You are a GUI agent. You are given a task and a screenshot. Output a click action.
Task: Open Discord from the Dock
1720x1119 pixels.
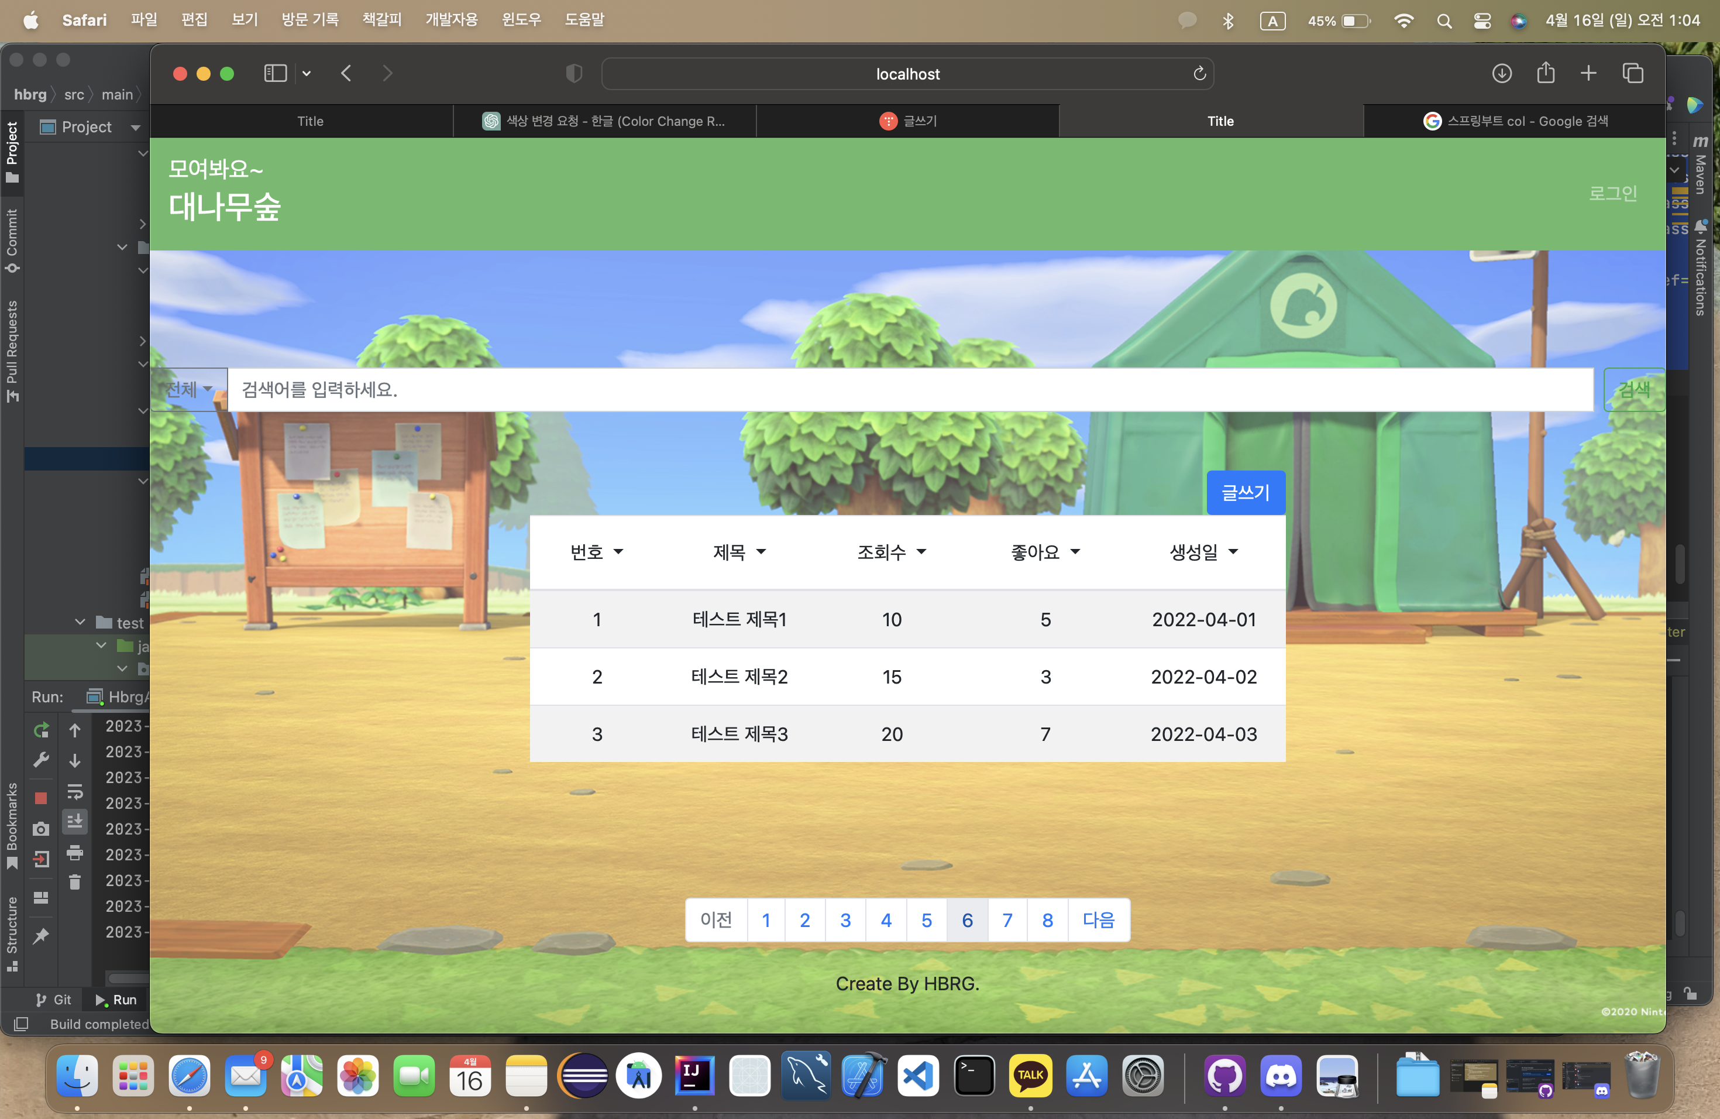pos(1281,1076)
